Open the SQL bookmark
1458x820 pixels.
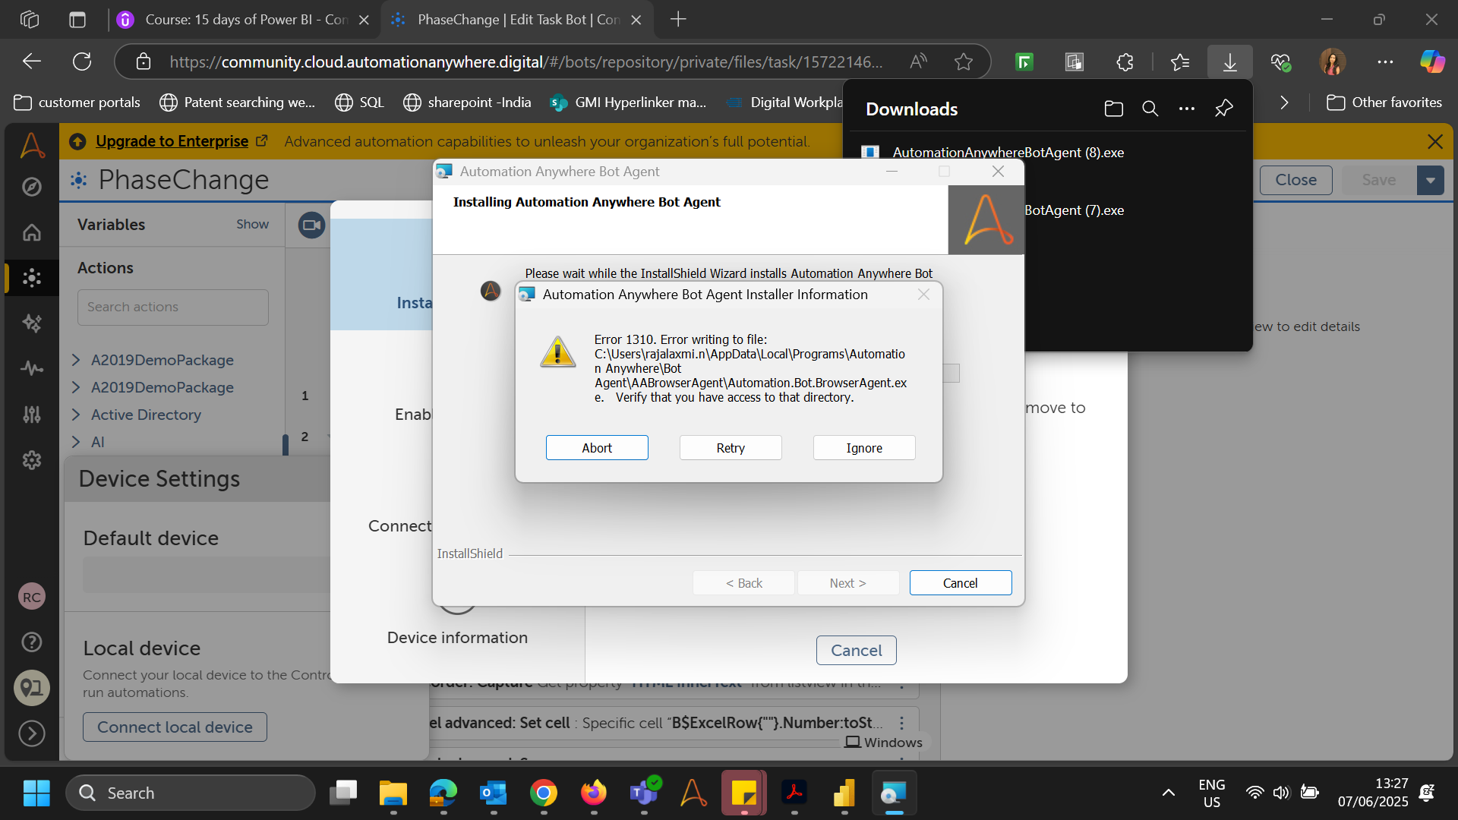(x=359, y=102)
